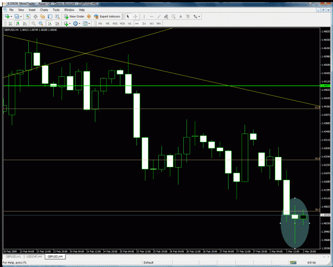Switch to the M15 timeframe
The image size is (333, 267).
tap(115, 23)
